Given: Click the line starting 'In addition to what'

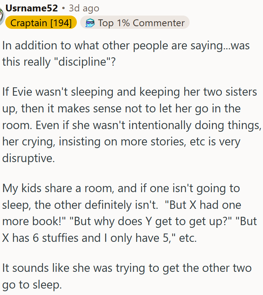Looking at the screenshot, I should coord(126,46).
